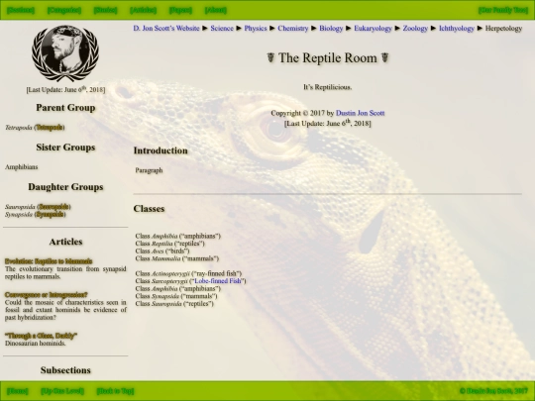This screenshot has width=535, height=401.
Task: Click the Classes heading
Action: pyautogui.click(x=149, y=209)
